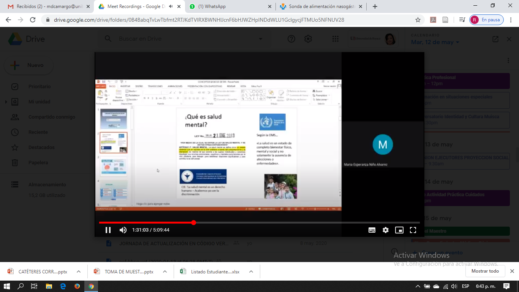
Task: Open Drive help question icon
Action: (291, 39)
